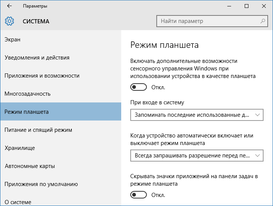Go to "Уведомления и действия" section
Screen dimensions: 273x206
pos(37,58)
